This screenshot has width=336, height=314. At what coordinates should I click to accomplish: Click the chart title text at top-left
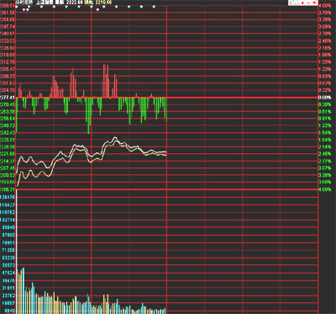(24, 3)
